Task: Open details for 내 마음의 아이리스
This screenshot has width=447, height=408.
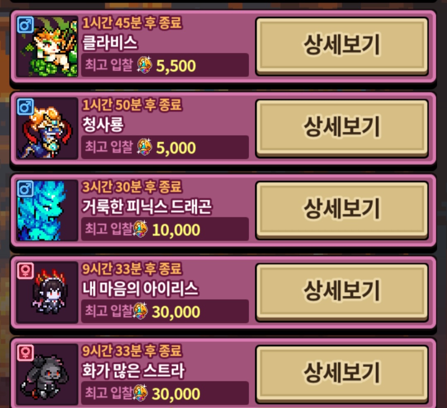Action: pyautogui.click(x=342, y=292)
